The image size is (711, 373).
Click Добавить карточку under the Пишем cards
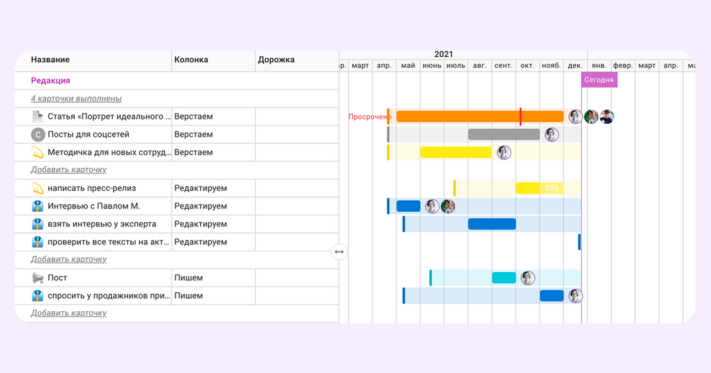pos(69,313)
